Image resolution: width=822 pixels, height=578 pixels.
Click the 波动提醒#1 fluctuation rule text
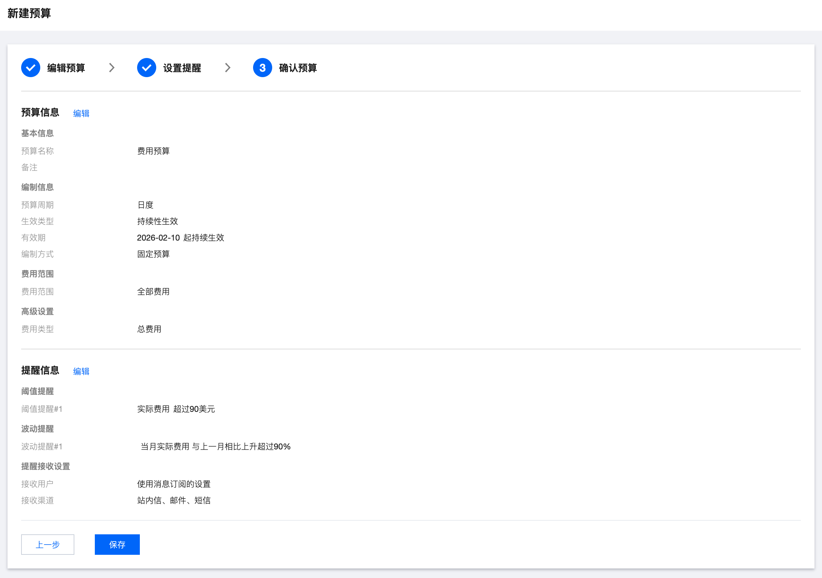tap(215, 447)
